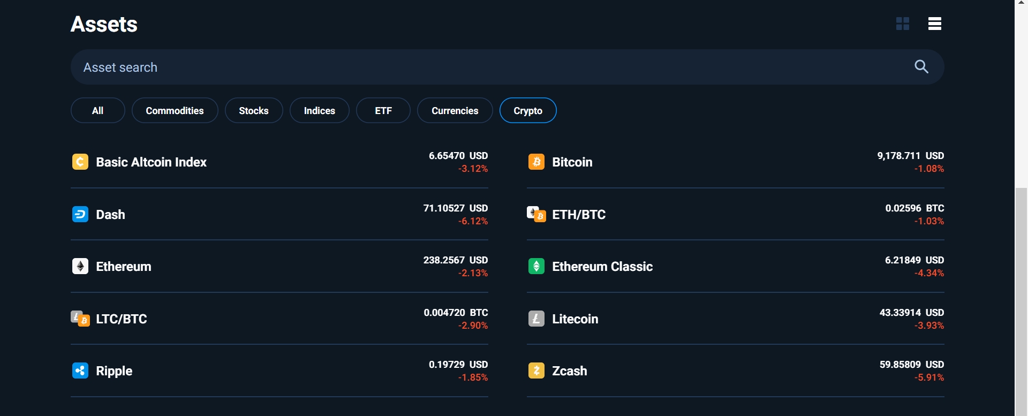
Task: Click the -6.12% change value
Action: (x=473, y=221)
